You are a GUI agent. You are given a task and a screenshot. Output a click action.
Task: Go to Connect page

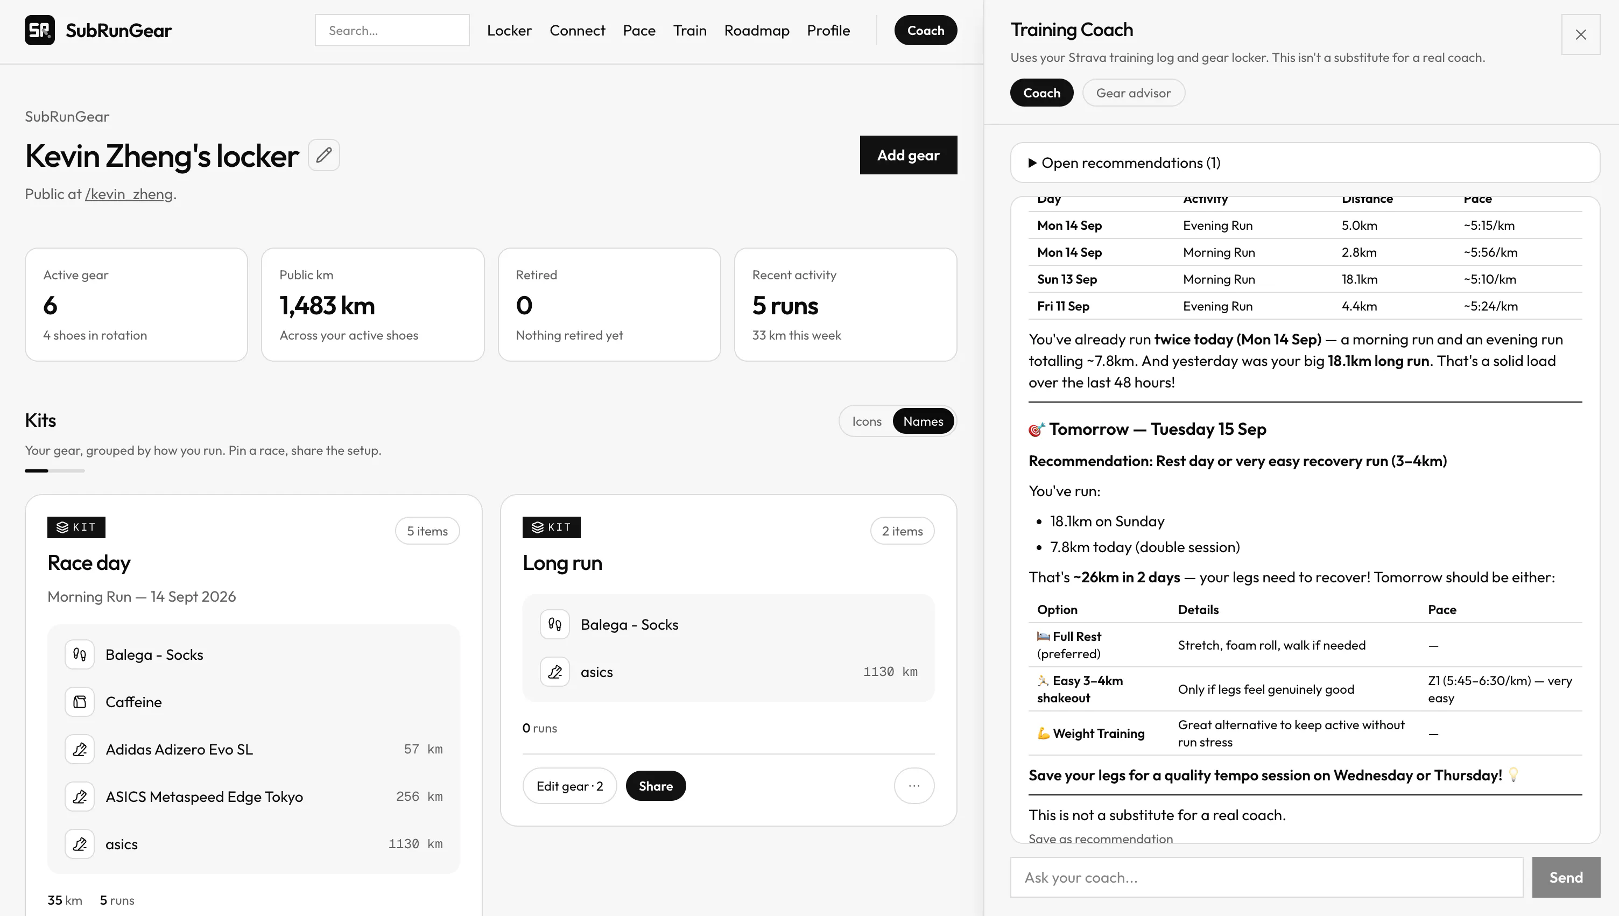point(578,30)
